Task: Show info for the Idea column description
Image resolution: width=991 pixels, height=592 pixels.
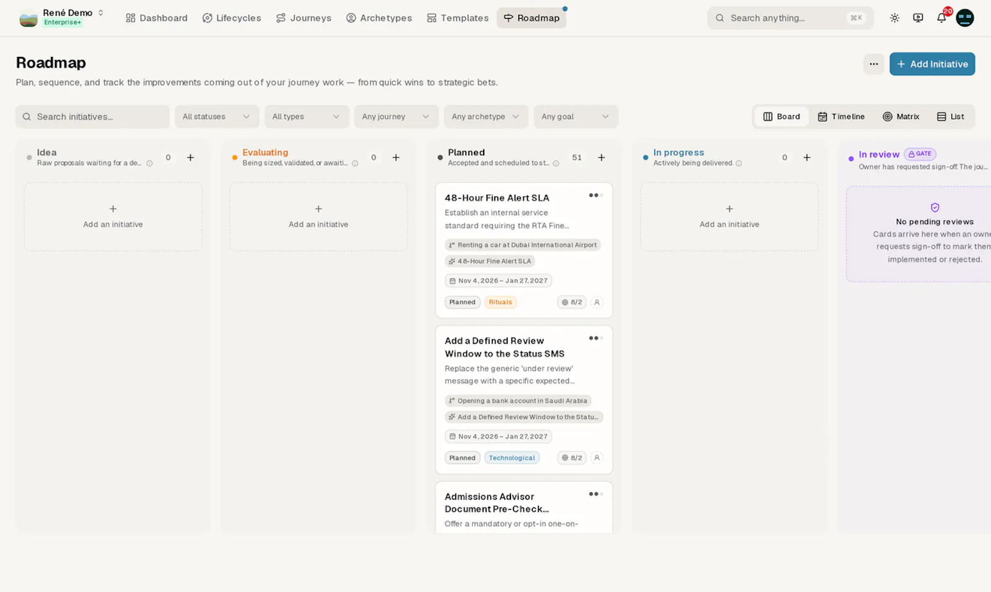Action: tap(149, 163)
